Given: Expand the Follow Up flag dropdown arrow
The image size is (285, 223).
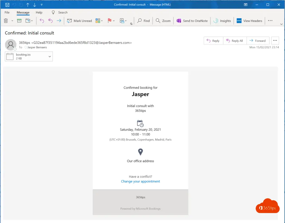Looking at the screenshot, I should tap(114, 21).
